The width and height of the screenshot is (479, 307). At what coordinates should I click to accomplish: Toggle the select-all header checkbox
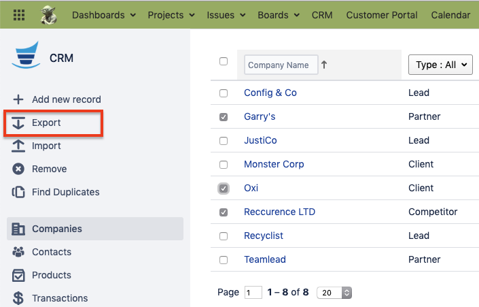(x=224, y=61)
